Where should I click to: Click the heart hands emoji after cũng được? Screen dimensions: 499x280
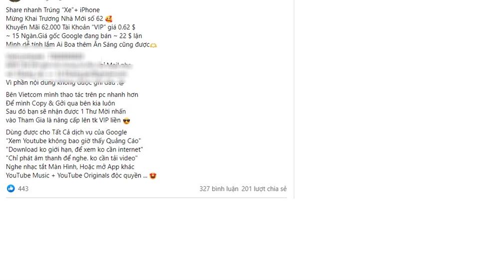point(153,45)
